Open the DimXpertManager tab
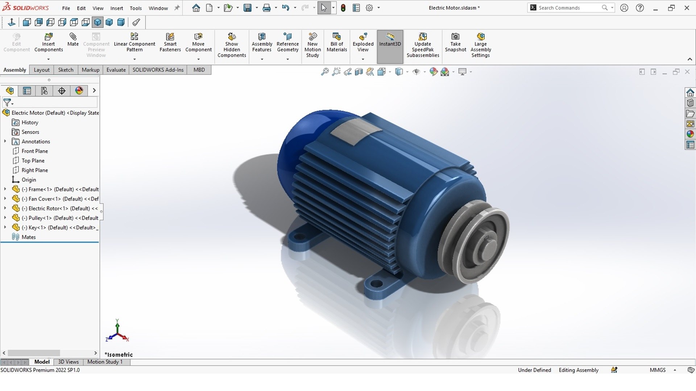 (62, 91)
